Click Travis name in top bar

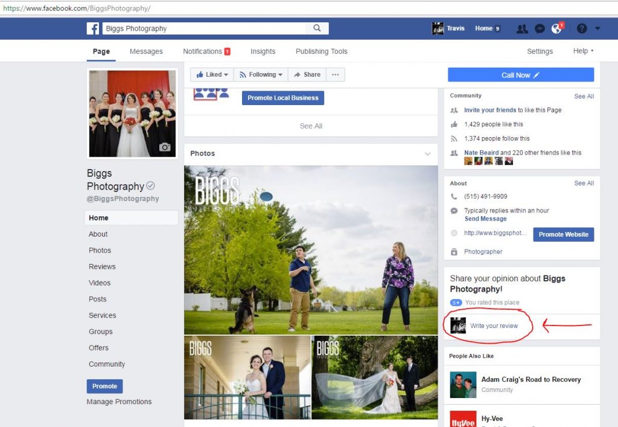456,28
